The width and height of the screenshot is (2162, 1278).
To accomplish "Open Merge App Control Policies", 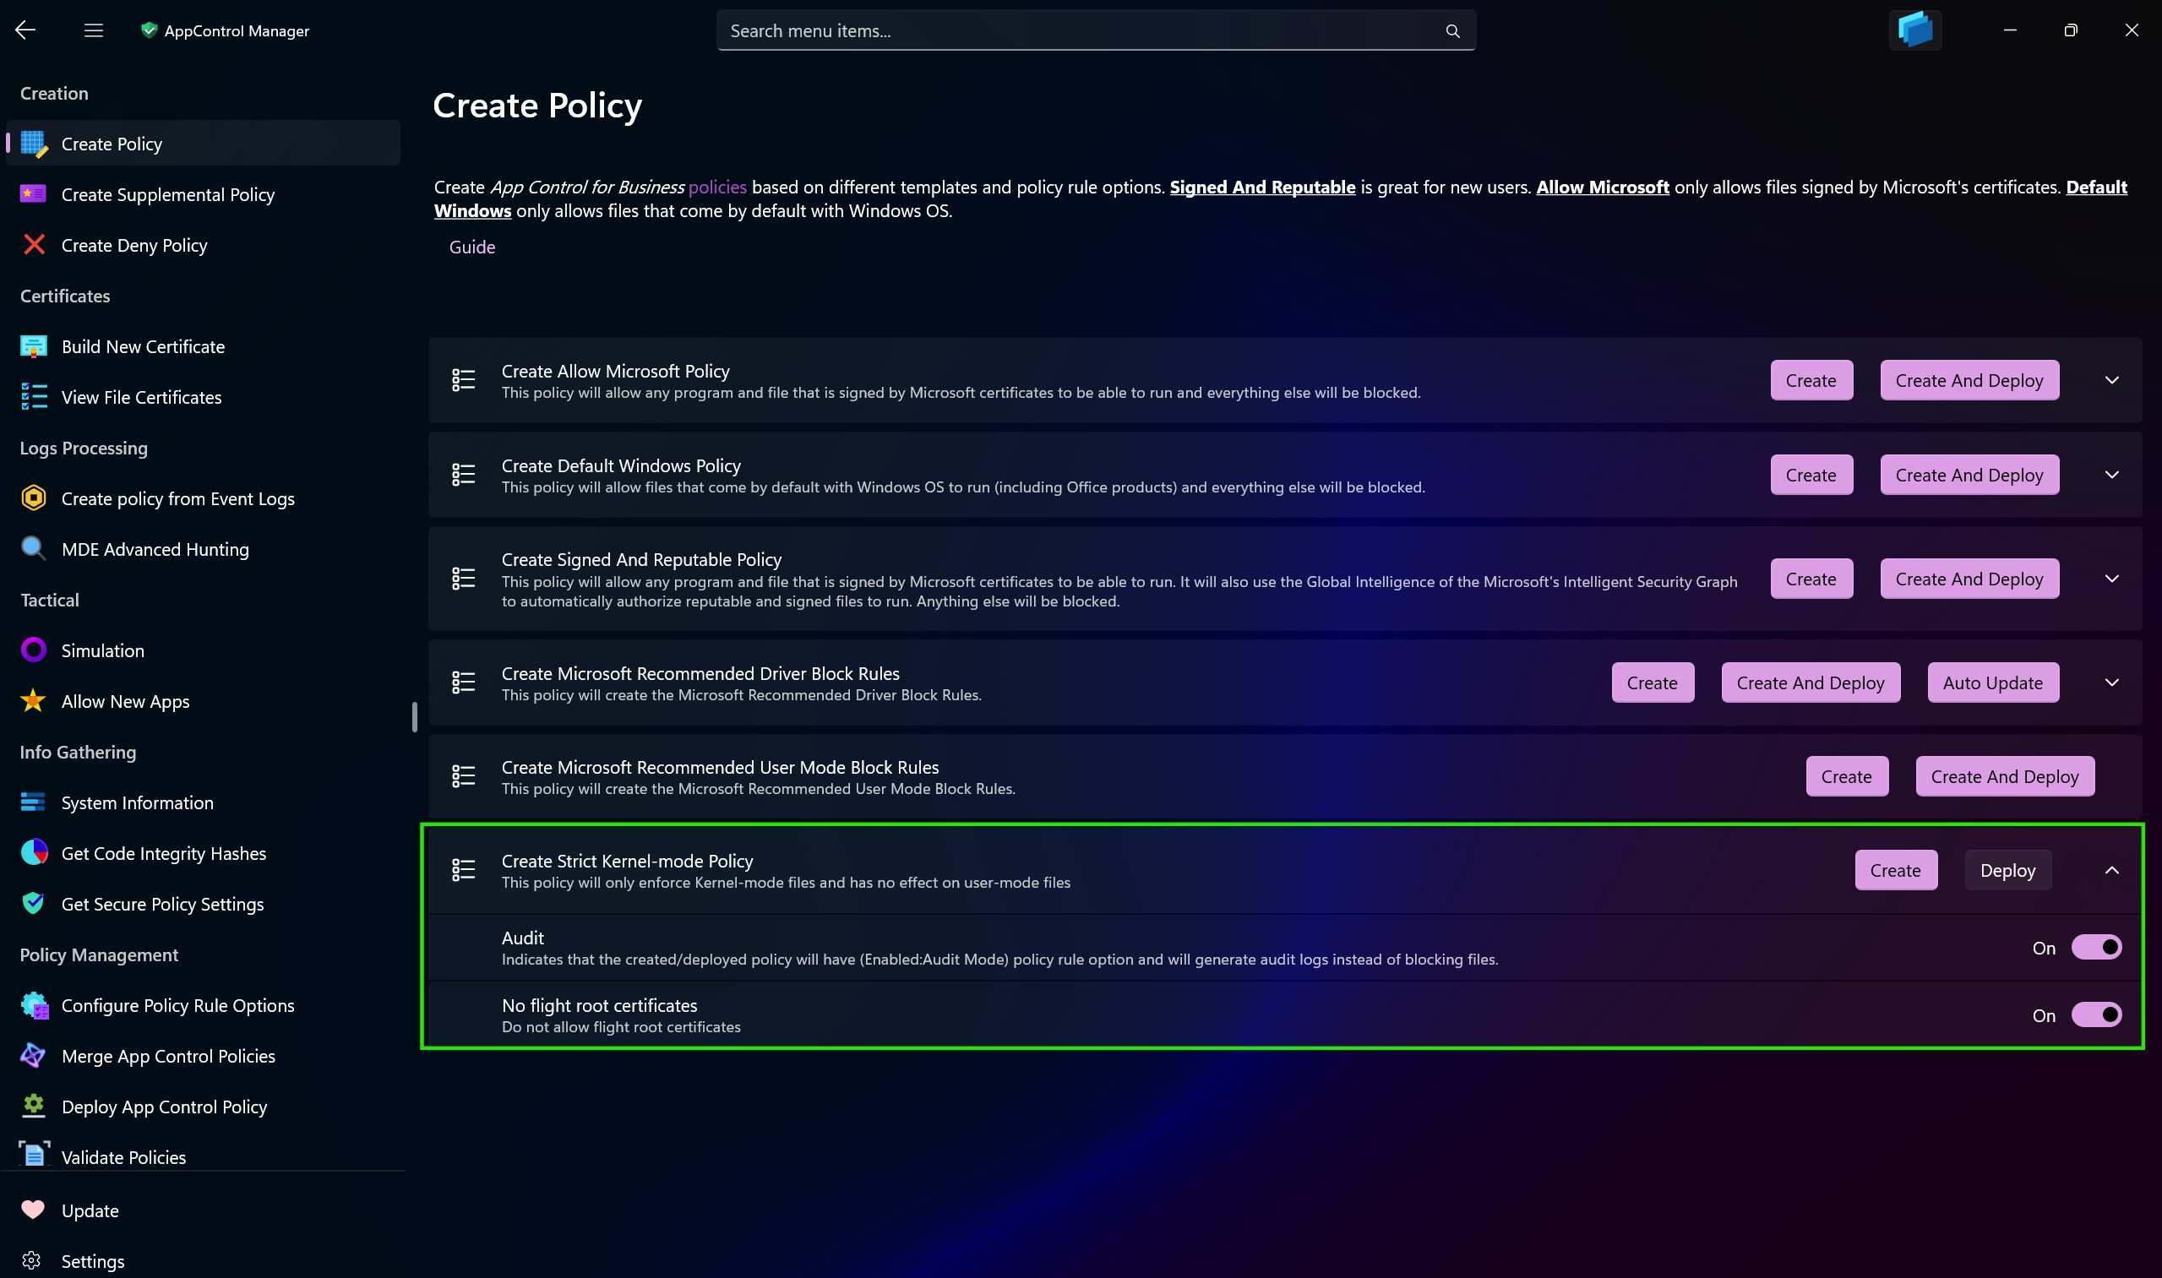I will tap(204, 1056).
